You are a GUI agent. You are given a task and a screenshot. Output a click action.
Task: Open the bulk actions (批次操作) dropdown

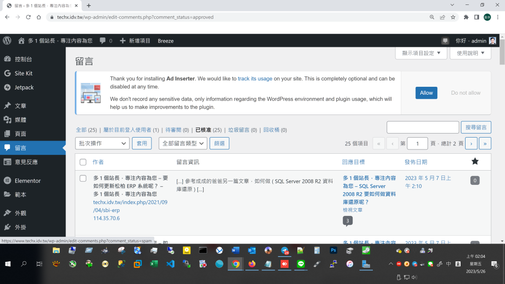pos(102,143)
